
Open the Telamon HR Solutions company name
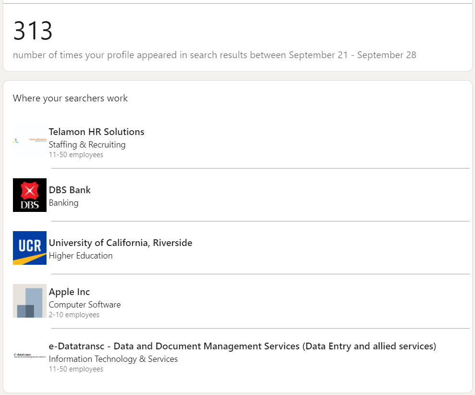96,132
